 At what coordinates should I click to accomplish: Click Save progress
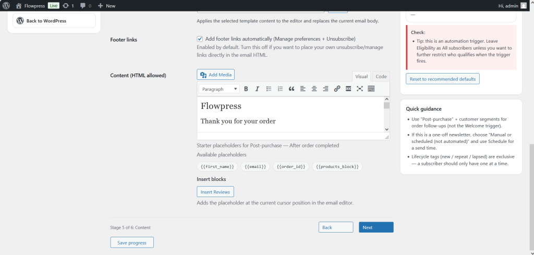click(132, 242)
